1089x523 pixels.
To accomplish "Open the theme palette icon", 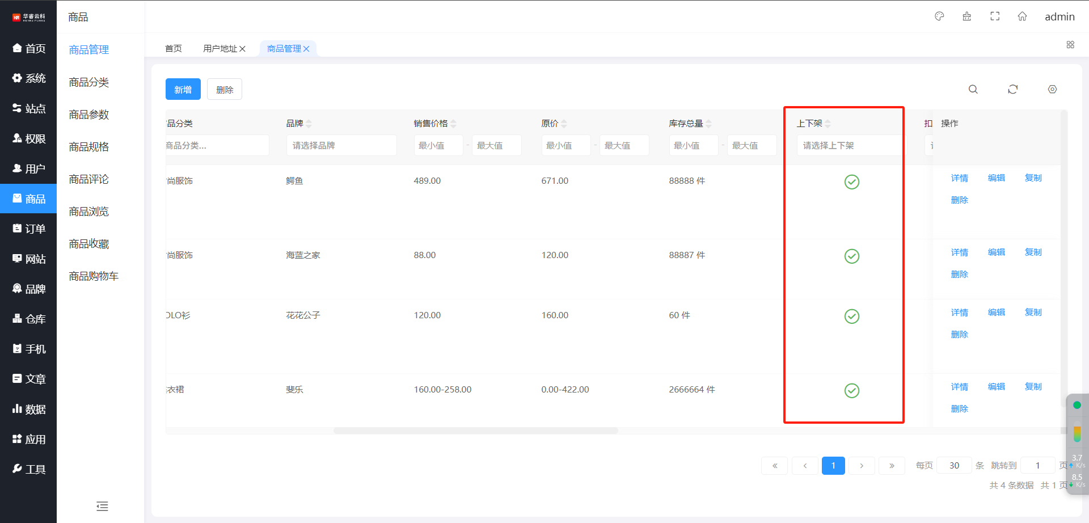I will click(x=939, y=16).
